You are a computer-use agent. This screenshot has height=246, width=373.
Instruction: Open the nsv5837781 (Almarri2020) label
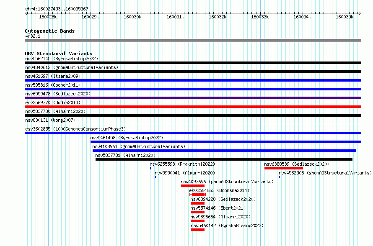(x=125, y=155)
